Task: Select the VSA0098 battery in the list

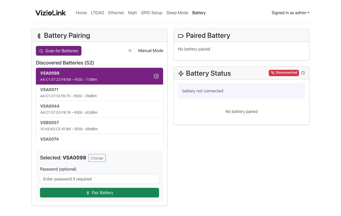Action: (x=100, y=76)
